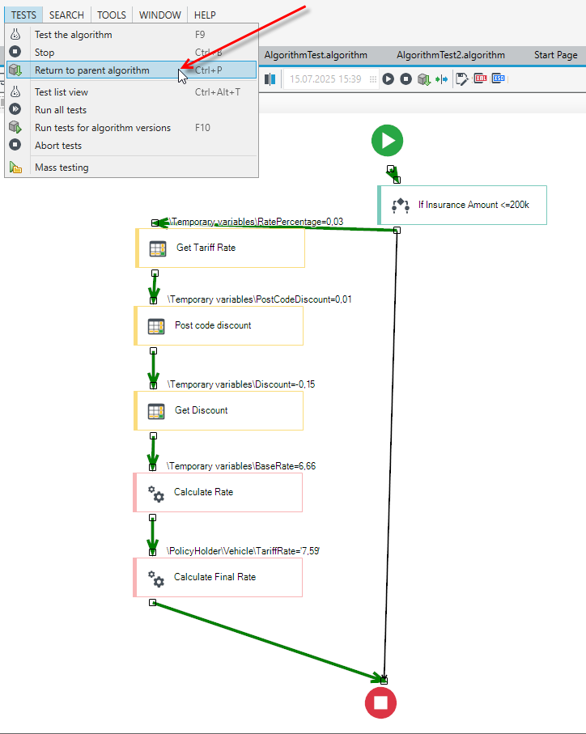The image size is (586, 734).
Task: Switch to AlgorithmTest.algorithm tab
Action: (316, 55)
